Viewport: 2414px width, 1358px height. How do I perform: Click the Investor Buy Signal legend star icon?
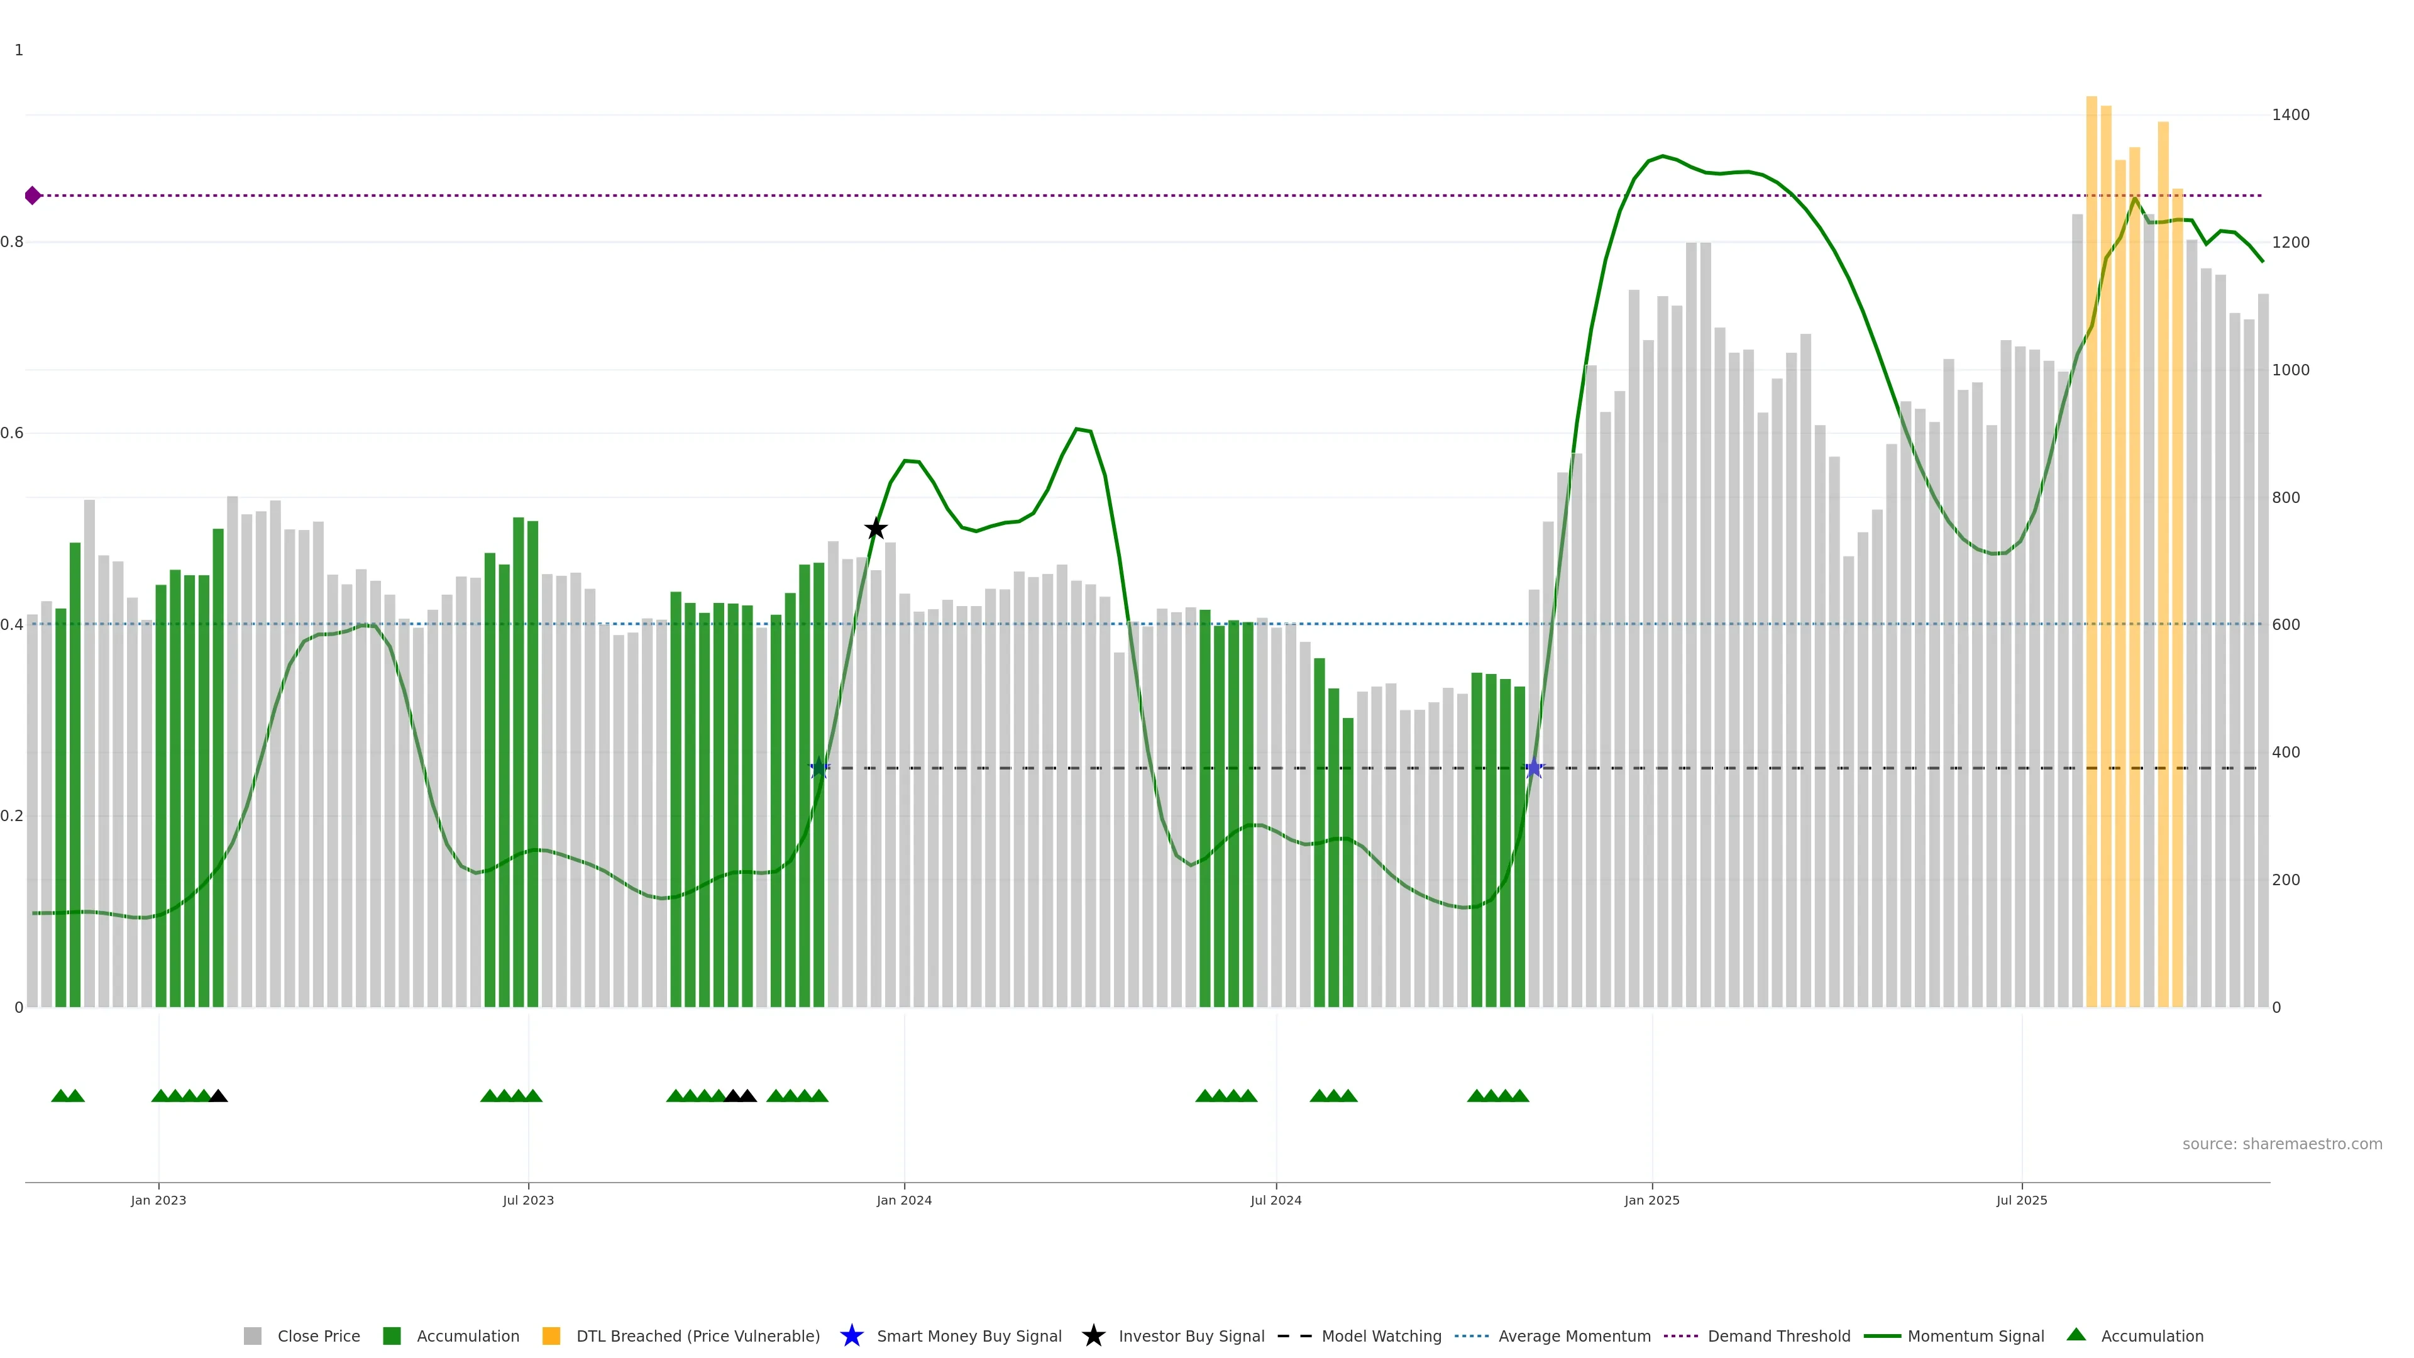click(1093, 1335)
